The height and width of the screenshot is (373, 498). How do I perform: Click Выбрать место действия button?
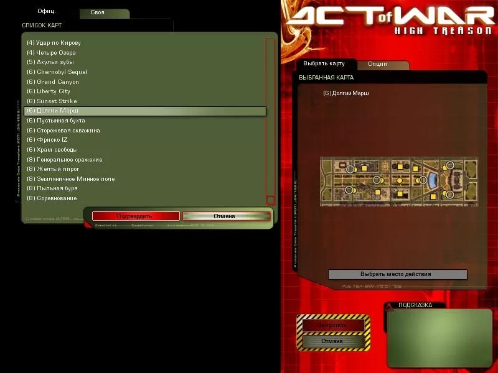(x=398, y=274)
